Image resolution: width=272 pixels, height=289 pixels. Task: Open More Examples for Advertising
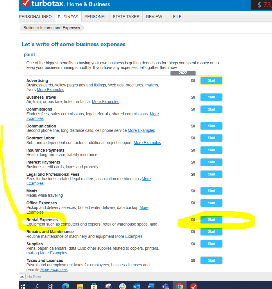[51, 90]
